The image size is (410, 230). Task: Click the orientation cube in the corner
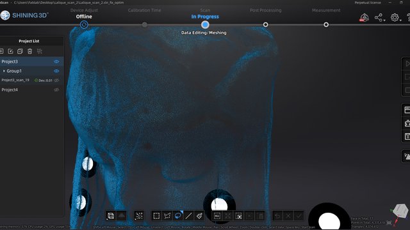pyautogui.click(x=400, y=211)
